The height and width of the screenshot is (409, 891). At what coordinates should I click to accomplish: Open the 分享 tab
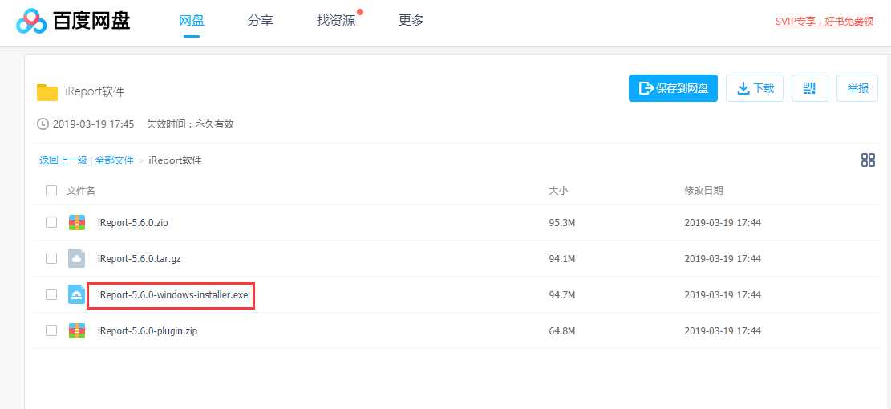click(261, 21)
